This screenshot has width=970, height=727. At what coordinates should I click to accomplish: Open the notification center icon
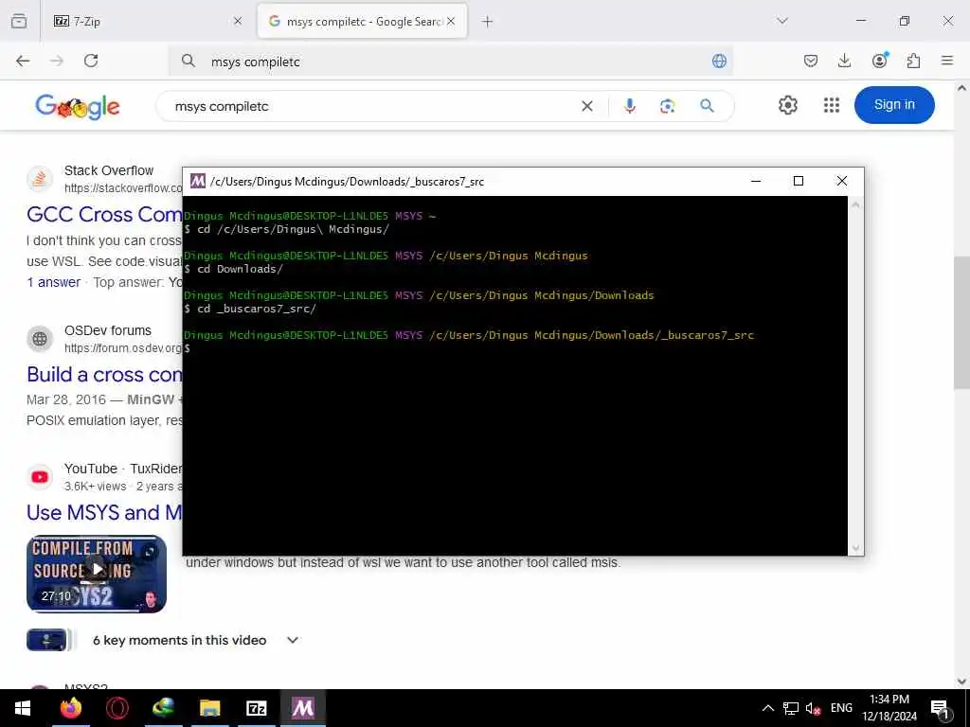point(940,709)
